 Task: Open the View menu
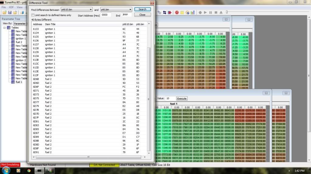(19, 7)
